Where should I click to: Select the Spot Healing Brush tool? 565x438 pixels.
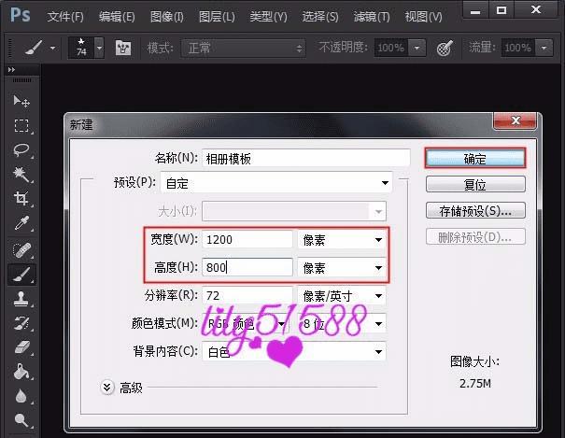[21, 249]
